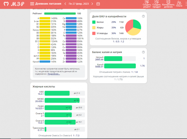The image size is (187, 139).
Task: Open the Подробнее link about nutrients
Action: [53, 74]
